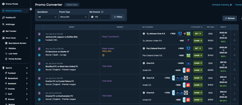The height and width of the screenshot is (105, 242).
Task: Click the risky bet hand icon
Action: (103, 55)
